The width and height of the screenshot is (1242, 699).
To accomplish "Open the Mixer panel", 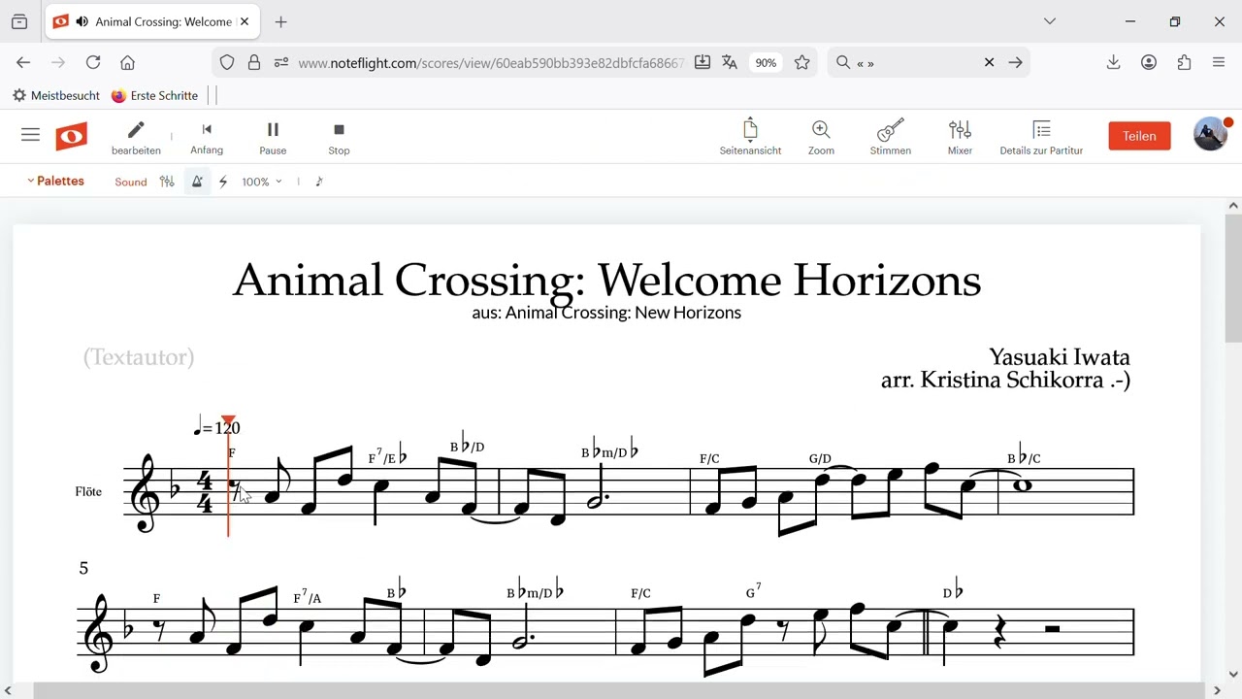I will [x=960, y=137].
